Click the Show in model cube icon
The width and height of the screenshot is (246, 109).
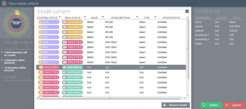point(165,105)
